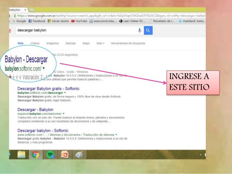This screenshot has width=232, height=174.
Task: Open Descargar Babylon gratis - Softonic result
Action: point(48,89)
